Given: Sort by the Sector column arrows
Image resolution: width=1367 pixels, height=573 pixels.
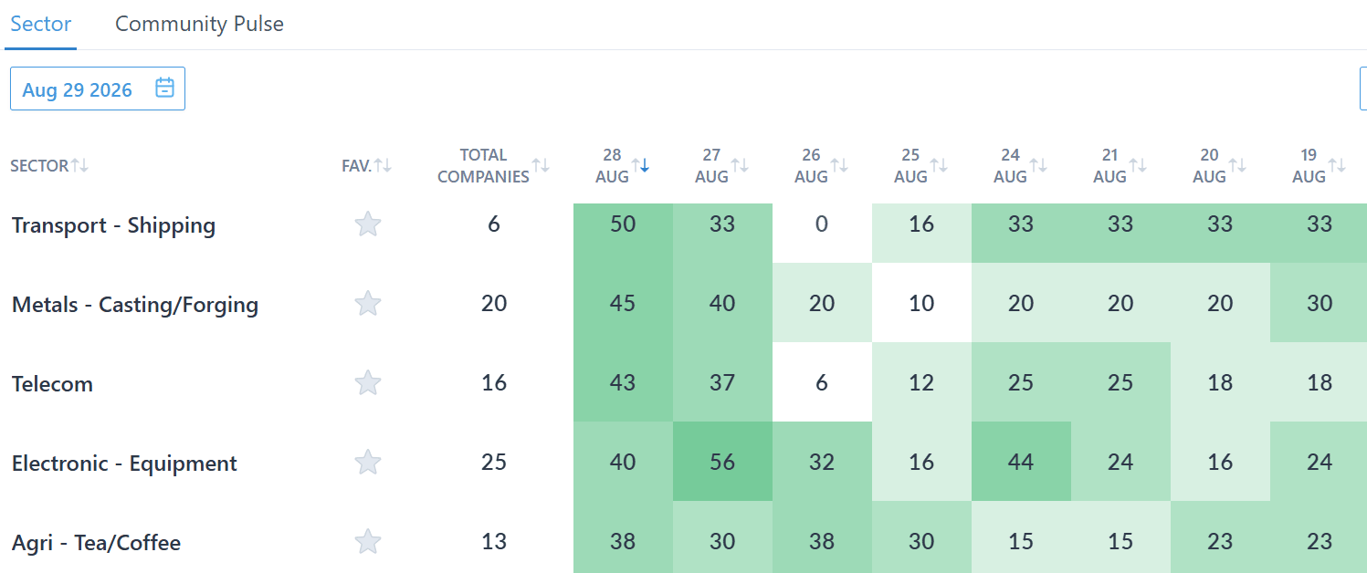Looking at the screenshot, I should [80, 165].
